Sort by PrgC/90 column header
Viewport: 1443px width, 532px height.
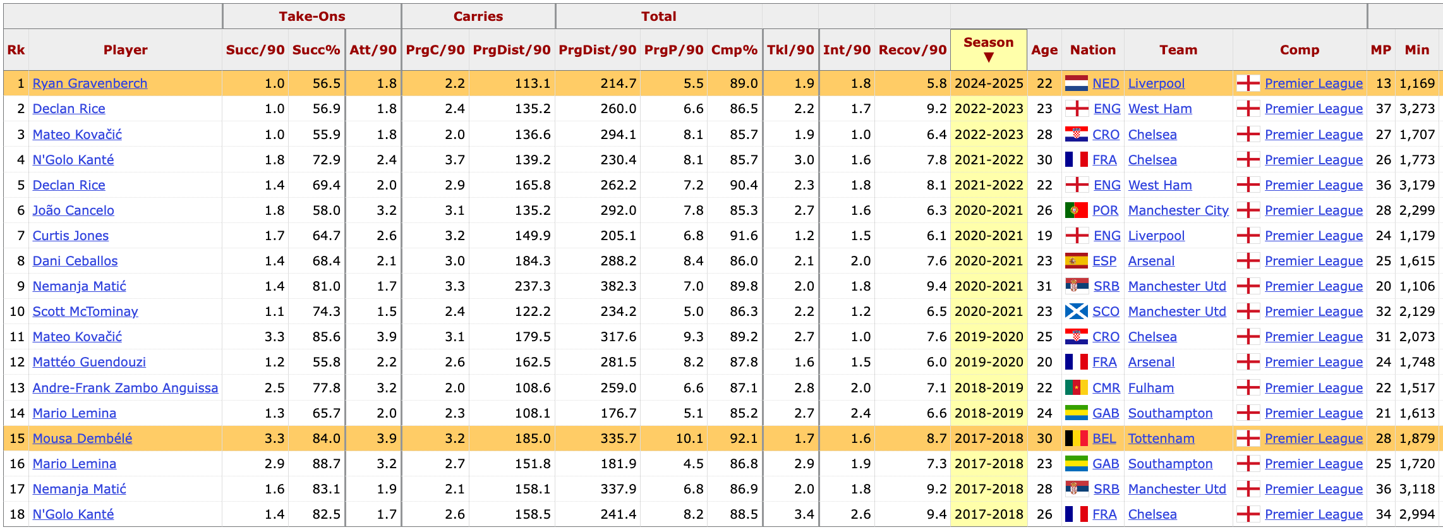click(x=435, y=49)
